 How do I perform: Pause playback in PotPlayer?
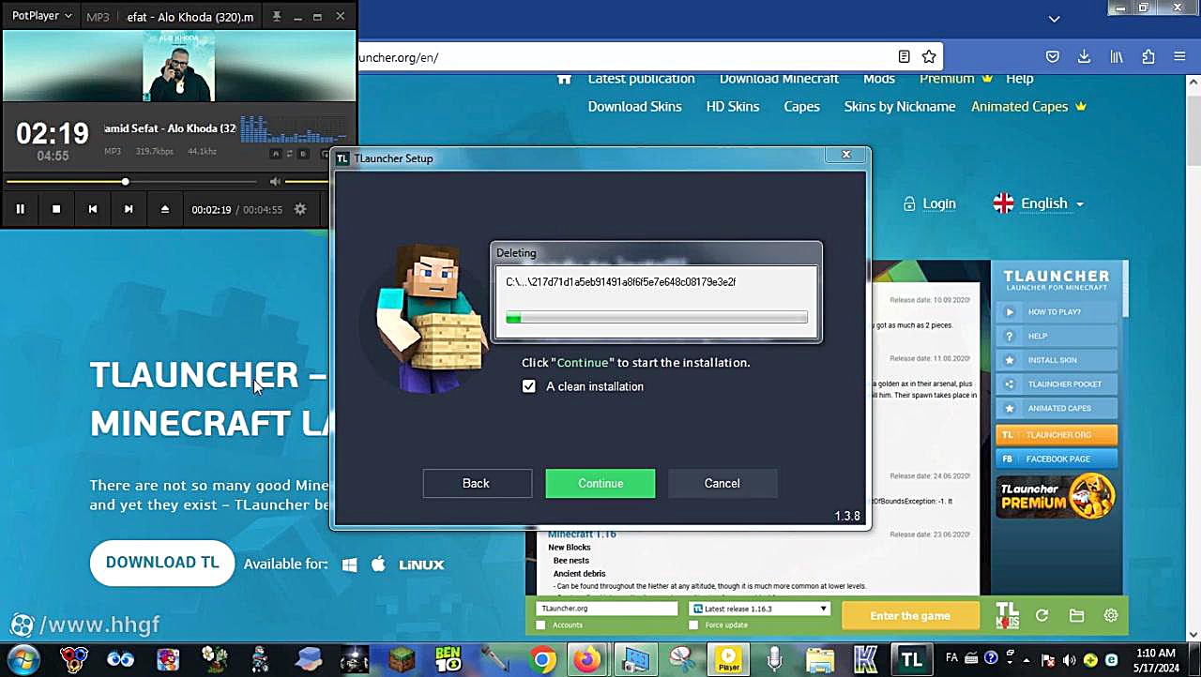20,209
